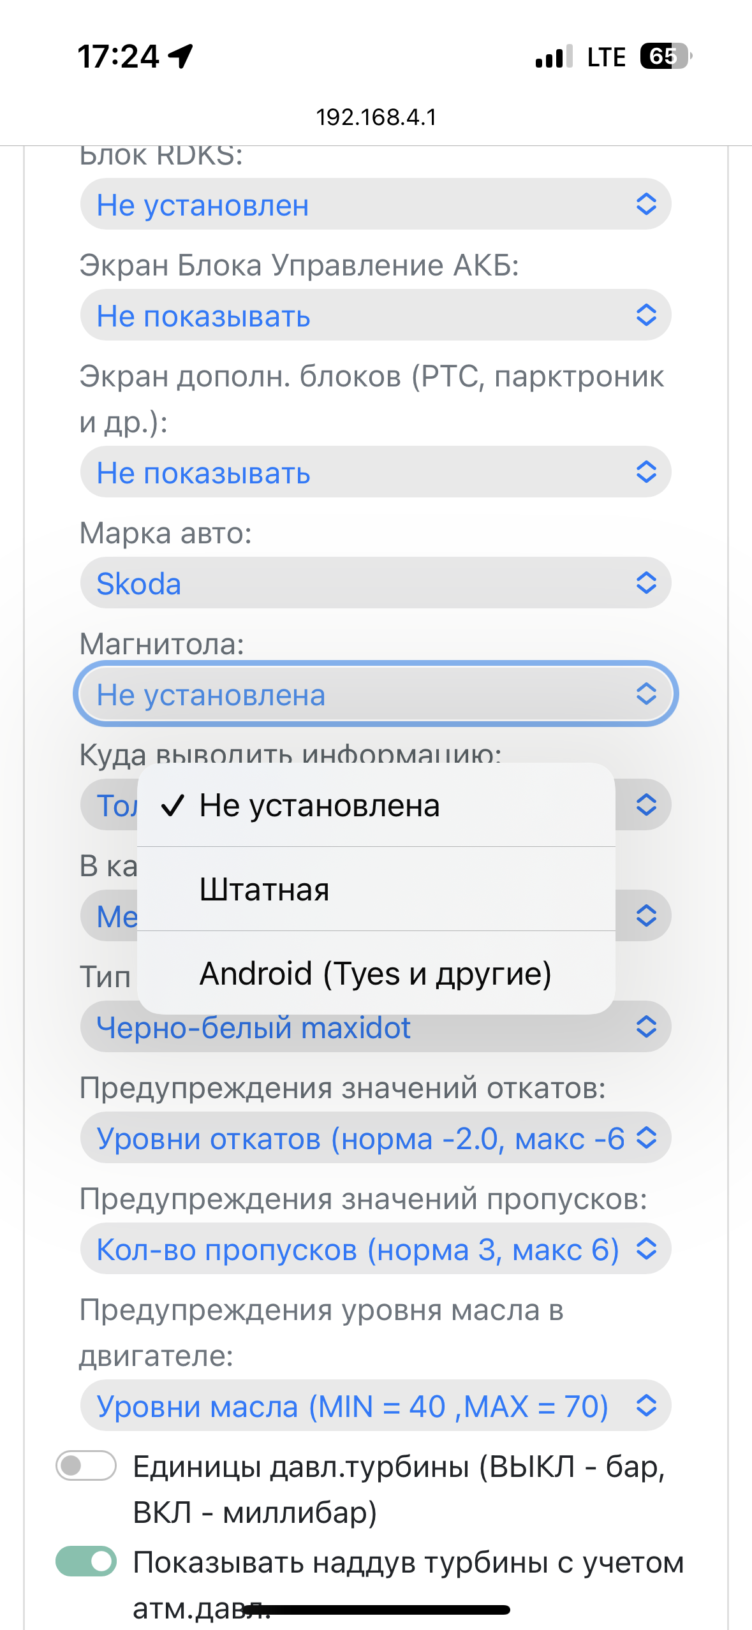Tap the 192.168.4.1 address bar
This screenshot has height=1630, width=752.
(x=376, y=117)
